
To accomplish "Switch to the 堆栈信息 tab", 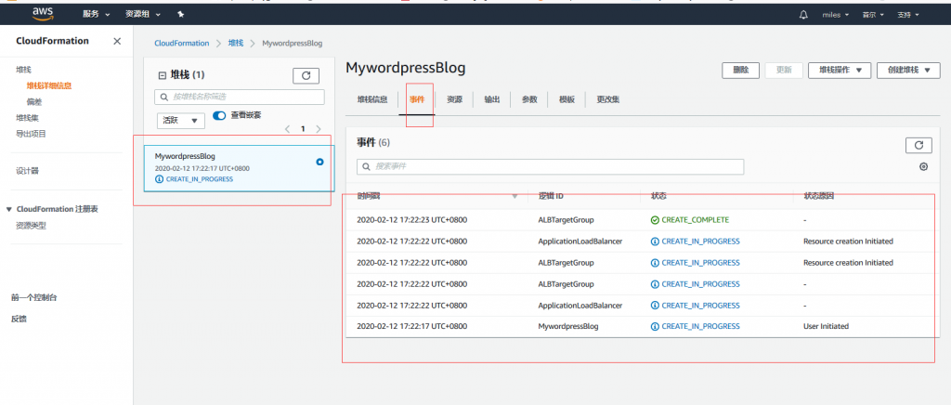I will click(x=371, y=99).
